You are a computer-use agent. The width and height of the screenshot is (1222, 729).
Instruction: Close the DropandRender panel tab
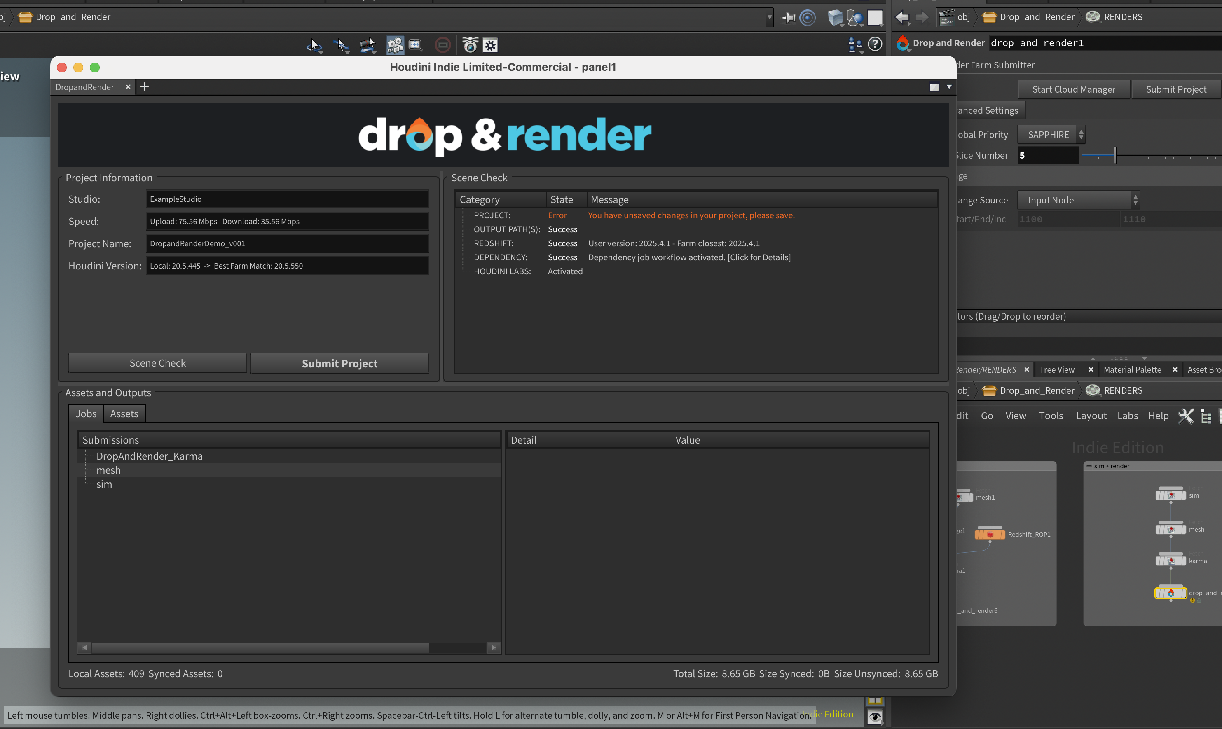click(128, 87)
